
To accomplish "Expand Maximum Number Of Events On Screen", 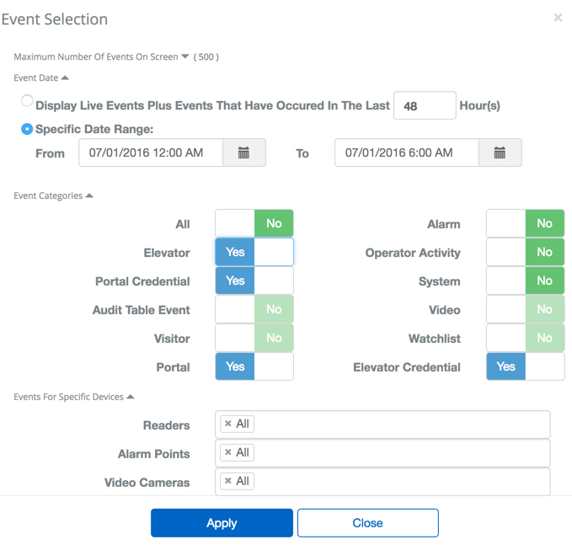I will point(185,56).
